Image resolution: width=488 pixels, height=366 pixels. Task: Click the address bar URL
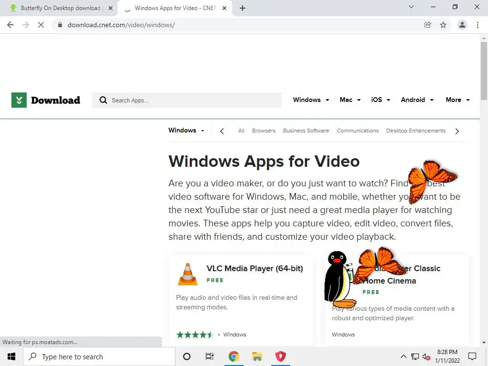pyautogui.click(x=121, y=25)
